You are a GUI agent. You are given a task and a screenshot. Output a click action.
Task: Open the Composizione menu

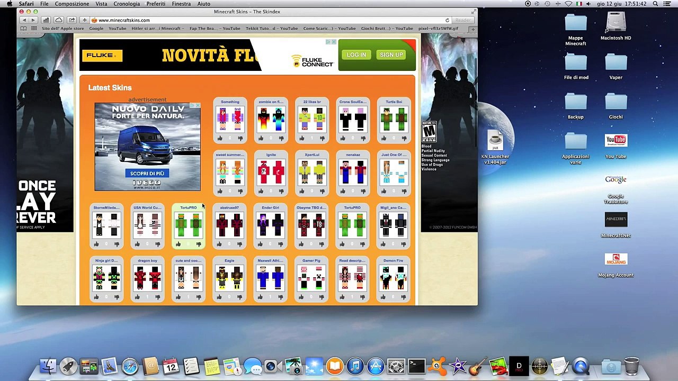[x=72, y=4]
